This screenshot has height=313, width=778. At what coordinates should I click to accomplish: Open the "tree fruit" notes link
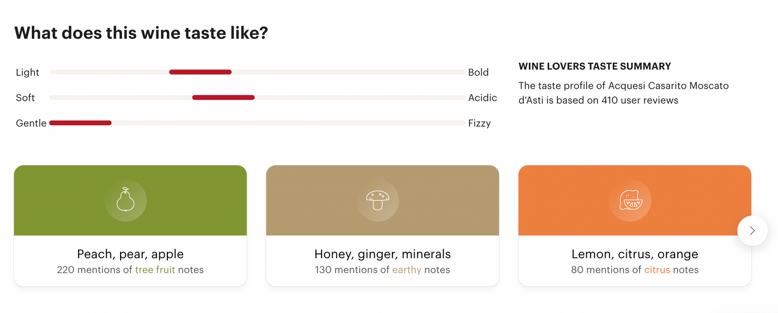[x=155, y=270]
